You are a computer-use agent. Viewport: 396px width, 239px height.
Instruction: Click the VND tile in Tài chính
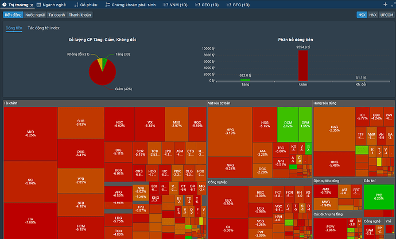coord(30,133)
